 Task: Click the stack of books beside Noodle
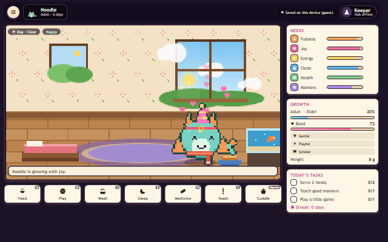(230, 160)
